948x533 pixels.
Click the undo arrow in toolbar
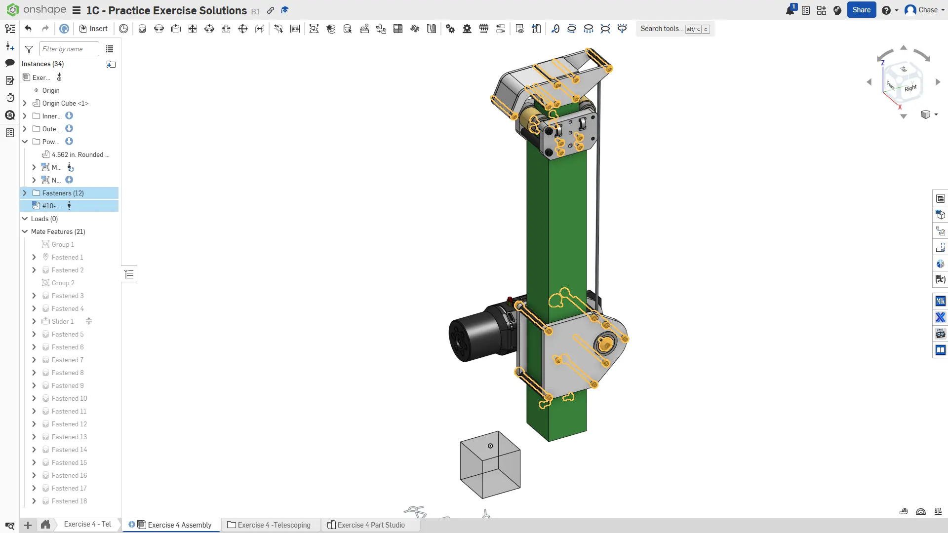tap(28, 29)
